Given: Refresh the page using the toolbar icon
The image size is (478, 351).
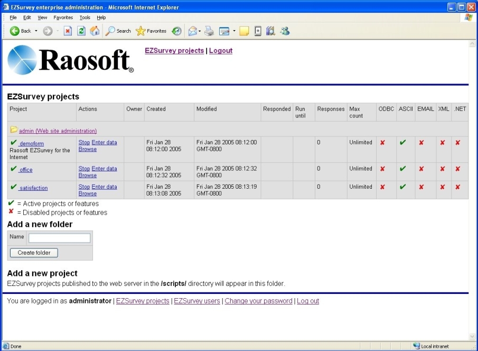Looking at the screenshot, I should [x=81, y=31].
